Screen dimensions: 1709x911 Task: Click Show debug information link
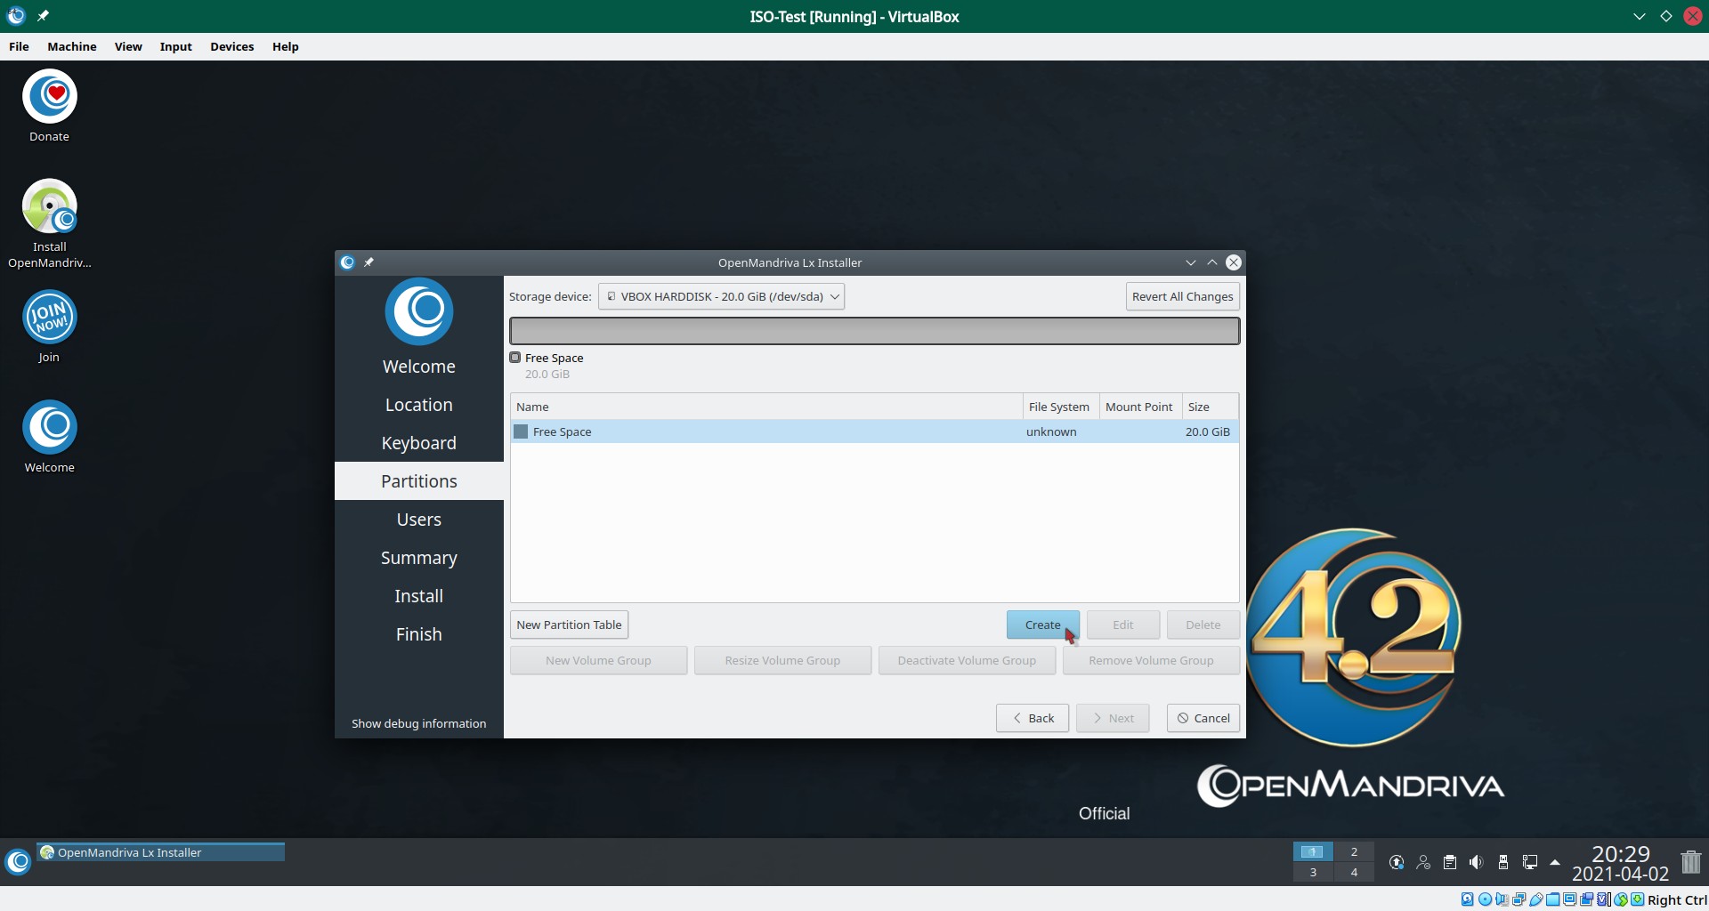click(x=418, y=723)
